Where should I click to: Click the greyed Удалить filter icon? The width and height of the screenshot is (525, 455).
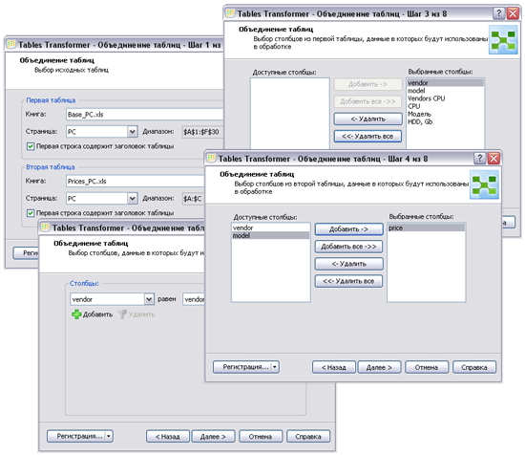(122, 314)
